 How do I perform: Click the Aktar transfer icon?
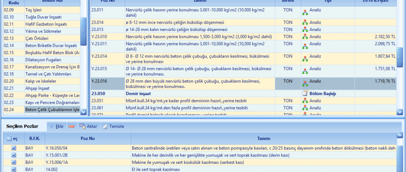point(82,126)
